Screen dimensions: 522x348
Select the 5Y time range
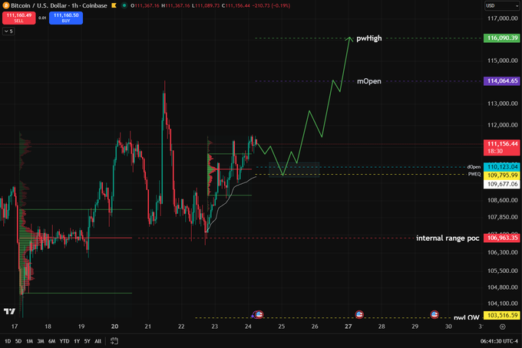coord(88,341)
